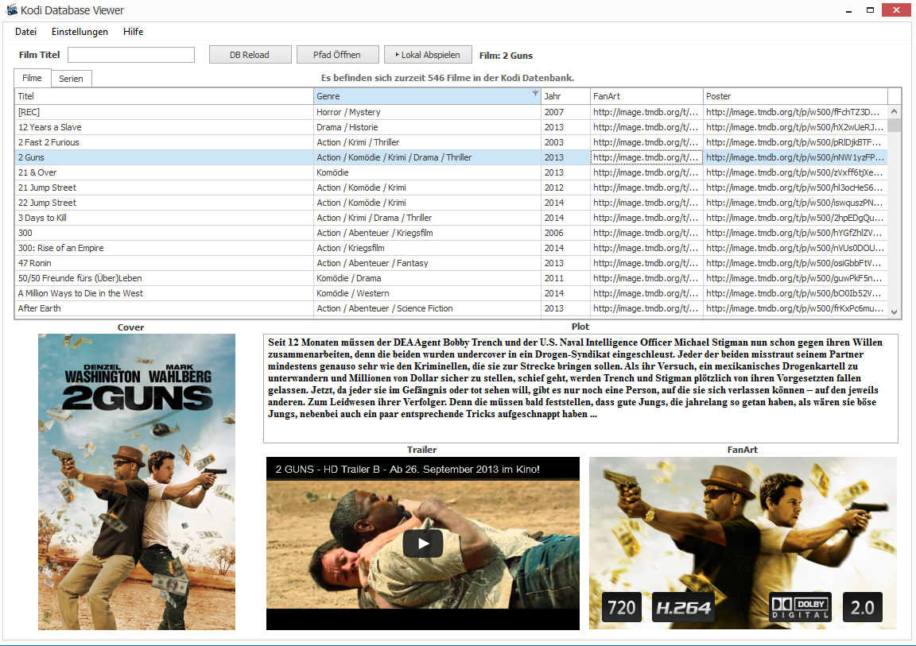916x646 pixels.
Task: Sort by the Titel column header
Action: point(164,96)
